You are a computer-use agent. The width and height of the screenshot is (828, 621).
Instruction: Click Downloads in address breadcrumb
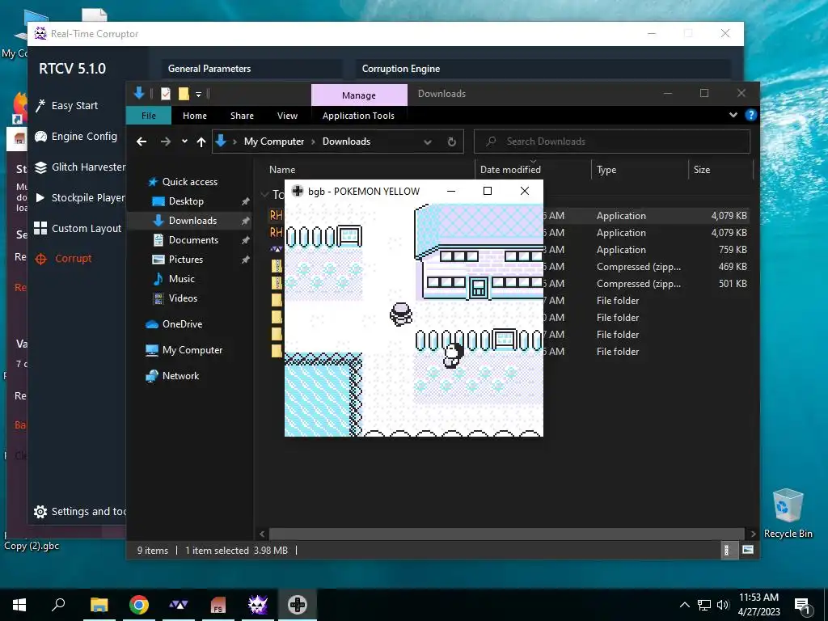tap(346, 142)
